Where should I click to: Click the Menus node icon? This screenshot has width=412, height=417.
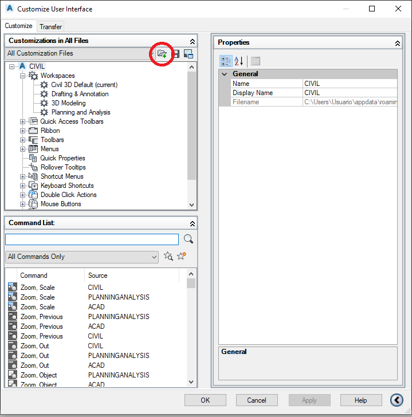coord(33,149)
